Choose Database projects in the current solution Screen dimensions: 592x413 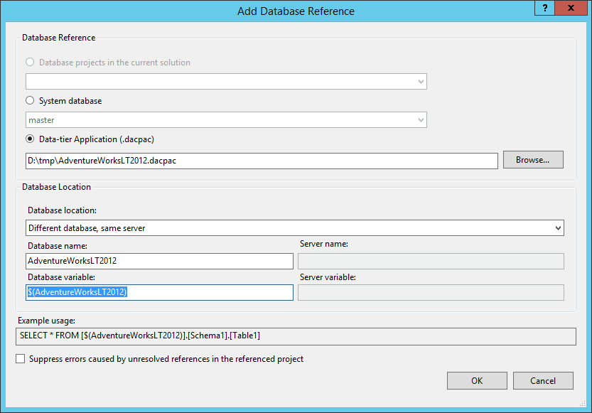point(30,63)
